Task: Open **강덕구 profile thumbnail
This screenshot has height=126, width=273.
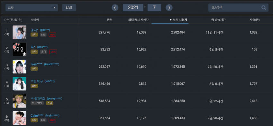Action: point(19,84)
